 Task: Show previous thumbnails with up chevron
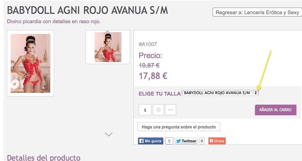point(107,32)
